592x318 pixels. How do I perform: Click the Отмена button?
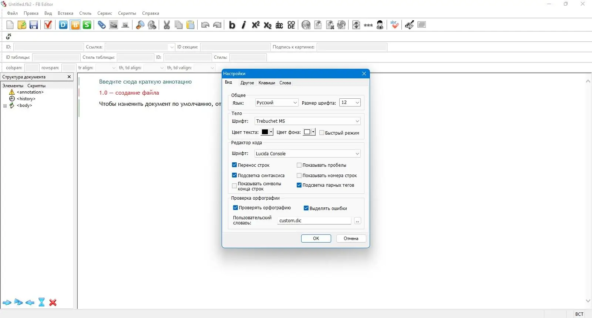[351, 238]
